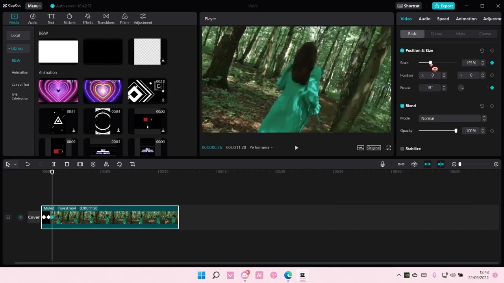
Task: Click the Reverse playback icon
Action: (93, 164)
